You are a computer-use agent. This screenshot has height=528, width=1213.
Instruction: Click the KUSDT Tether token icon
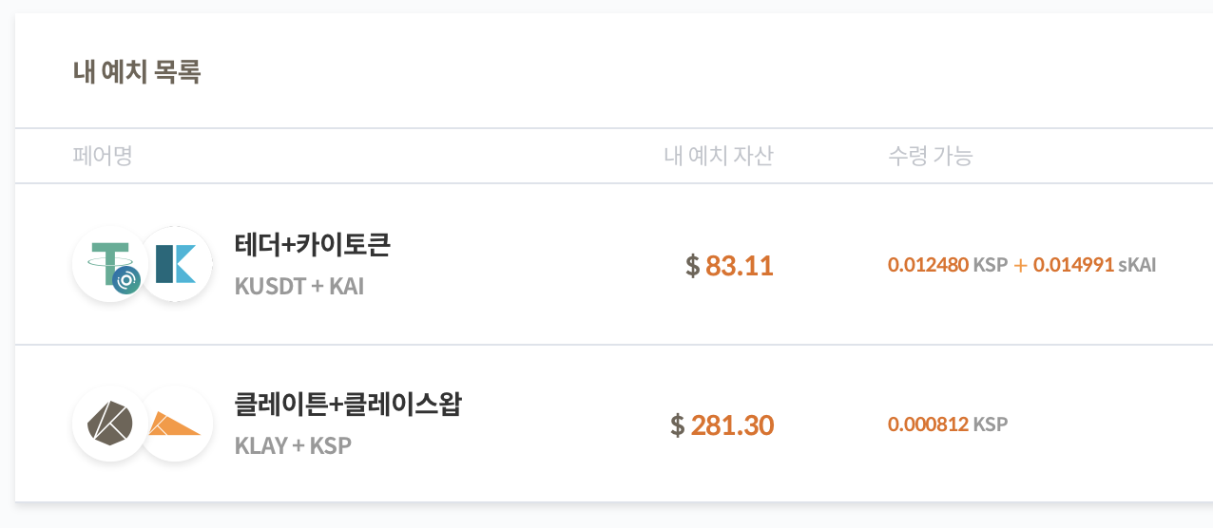pyautogui.click(x=108, y=264)
